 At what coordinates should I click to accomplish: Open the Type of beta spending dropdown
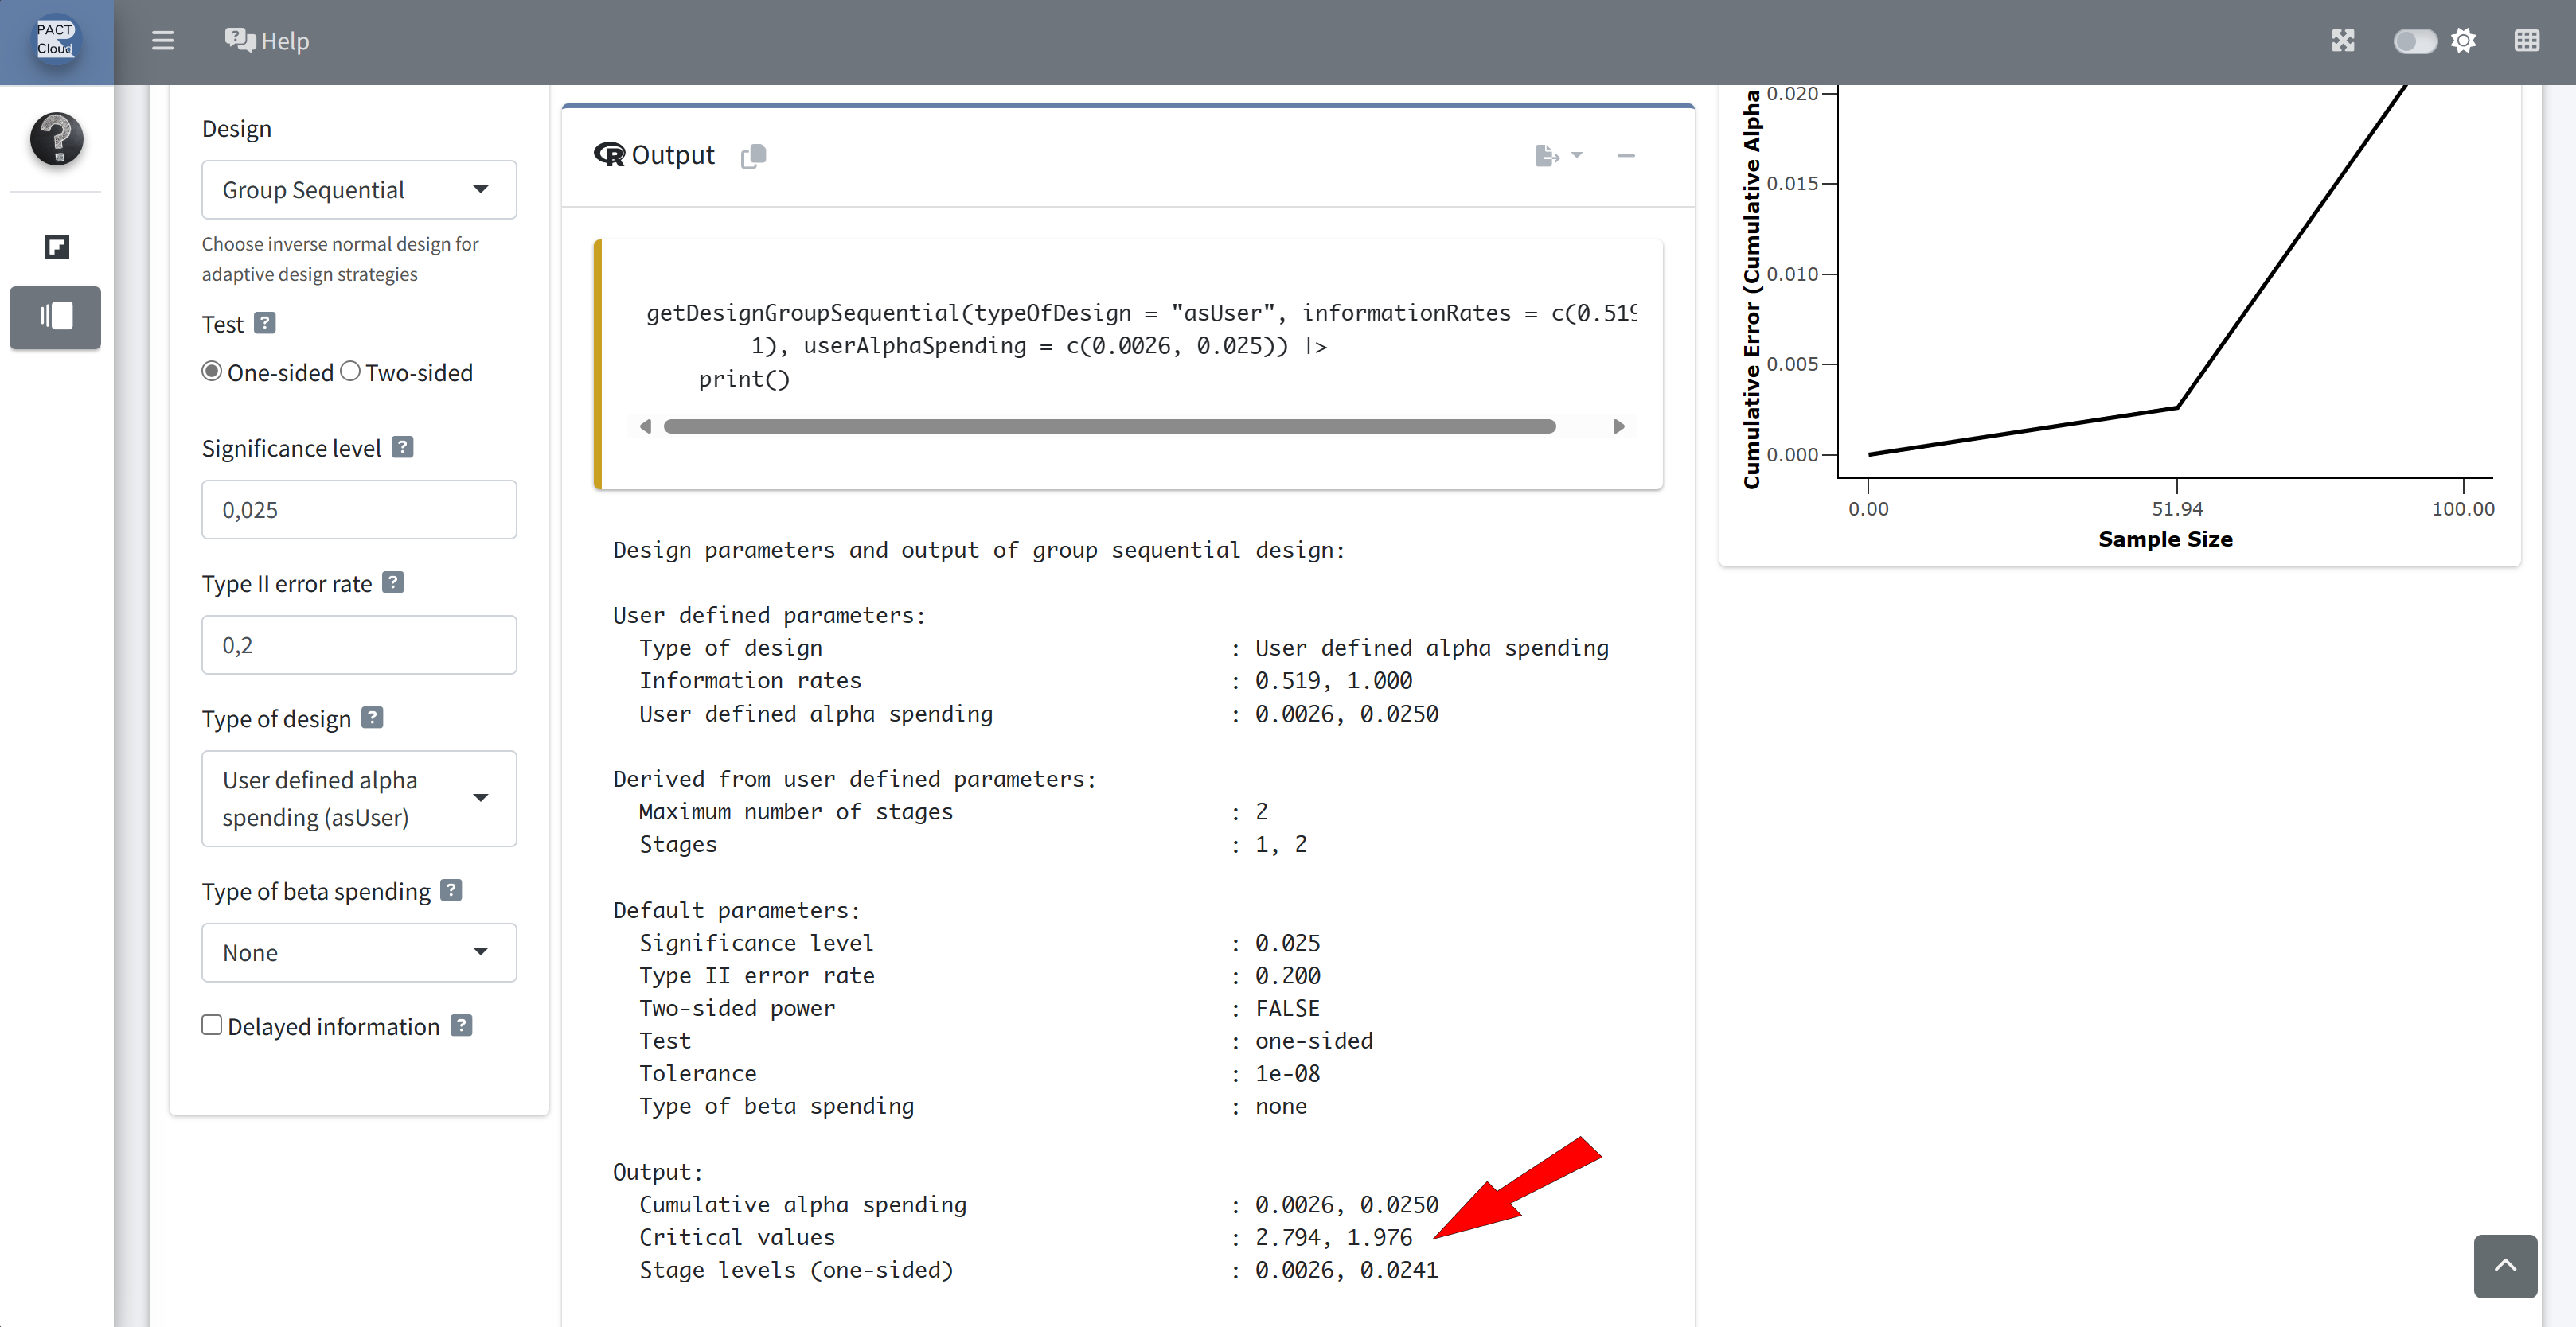[x=358, y=952]
